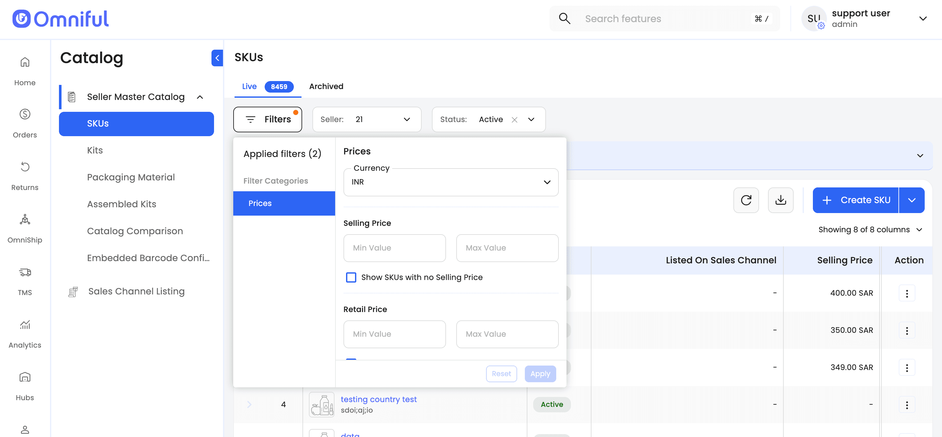This screenshot has width=942, height=437.
Task: Expand the Seller dropdown
Action: click(406, 120)
